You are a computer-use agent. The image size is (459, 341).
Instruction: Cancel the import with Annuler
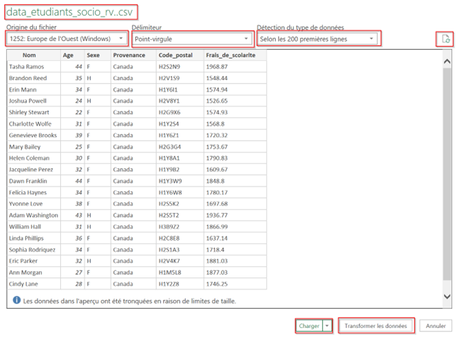pyautogui.click(x=436, y=326)
